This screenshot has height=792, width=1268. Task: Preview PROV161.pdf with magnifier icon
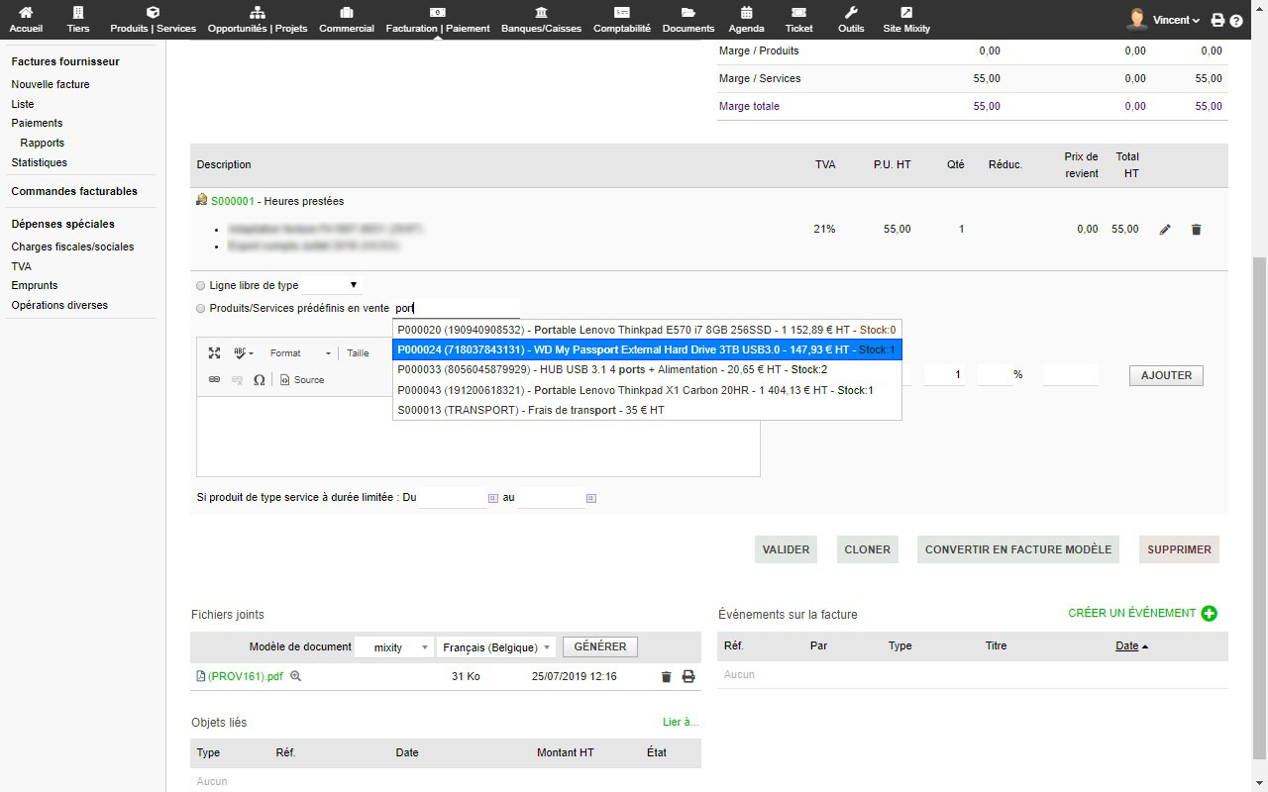click(x=295, y=676)
